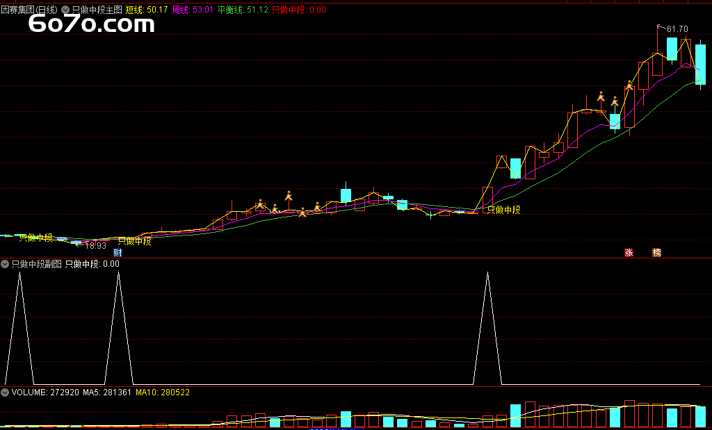
Task: Click the 只做中段主图 indicator name
Action: coord(97,10)
